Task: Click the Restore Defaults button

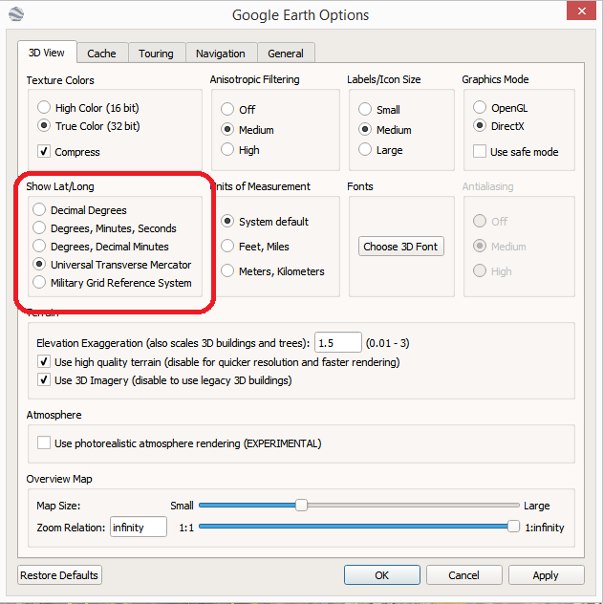Action: click(59, 575)
